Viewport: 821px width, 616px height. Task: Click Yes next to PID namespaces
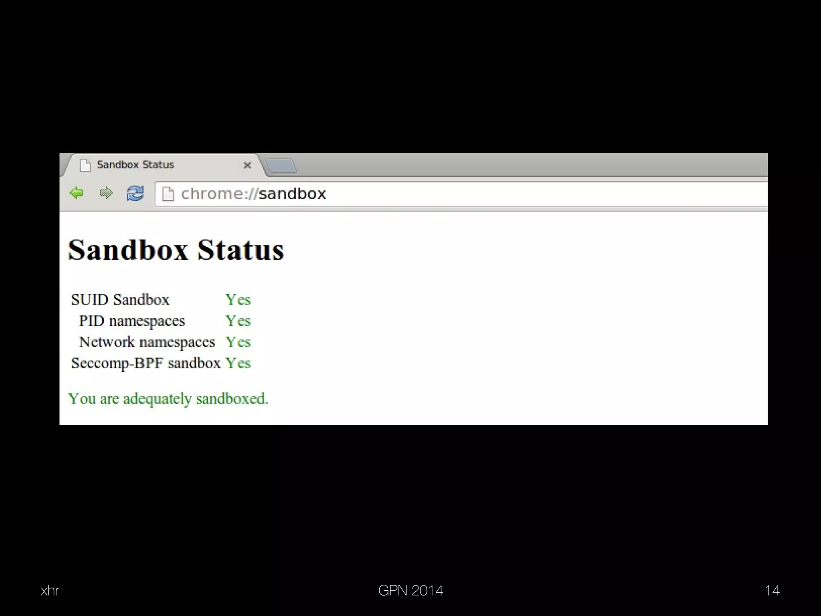(238, 321)
